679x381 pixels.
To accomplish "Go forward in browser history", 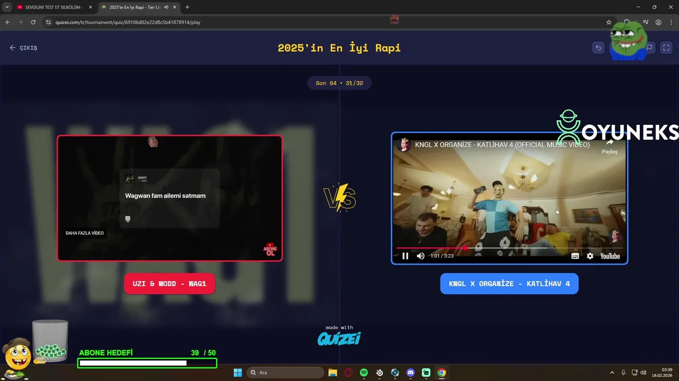I will tap(20, 22).
